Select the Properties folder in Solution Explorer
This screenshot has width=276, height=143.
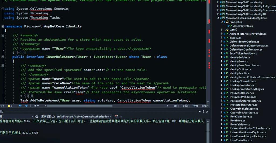236,22
